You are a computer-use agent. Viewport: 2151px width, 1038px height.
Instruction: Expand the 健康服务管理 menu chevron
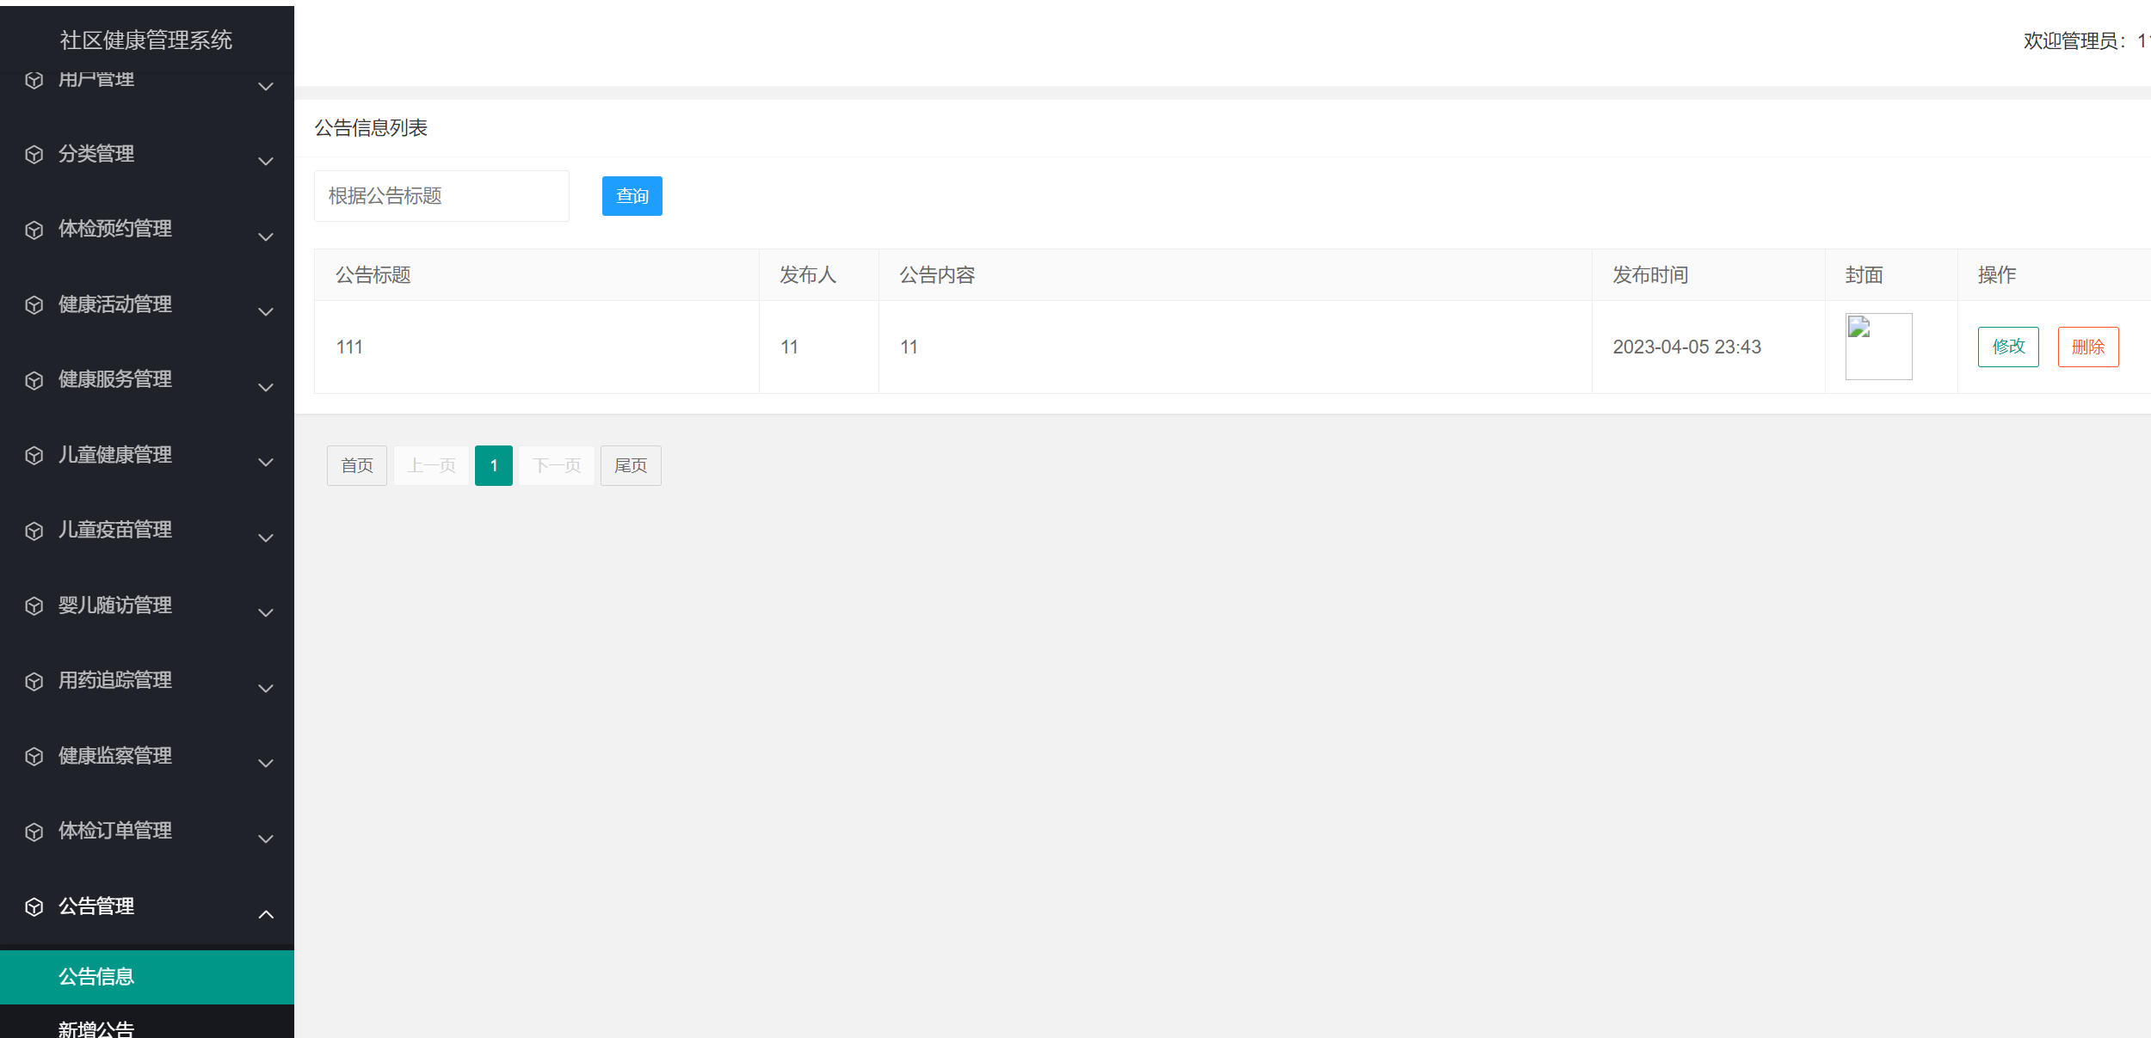coord(265,387)
